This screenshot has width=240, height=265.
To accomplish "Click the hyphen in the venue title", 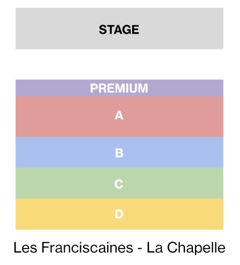I will click(140, 249).
